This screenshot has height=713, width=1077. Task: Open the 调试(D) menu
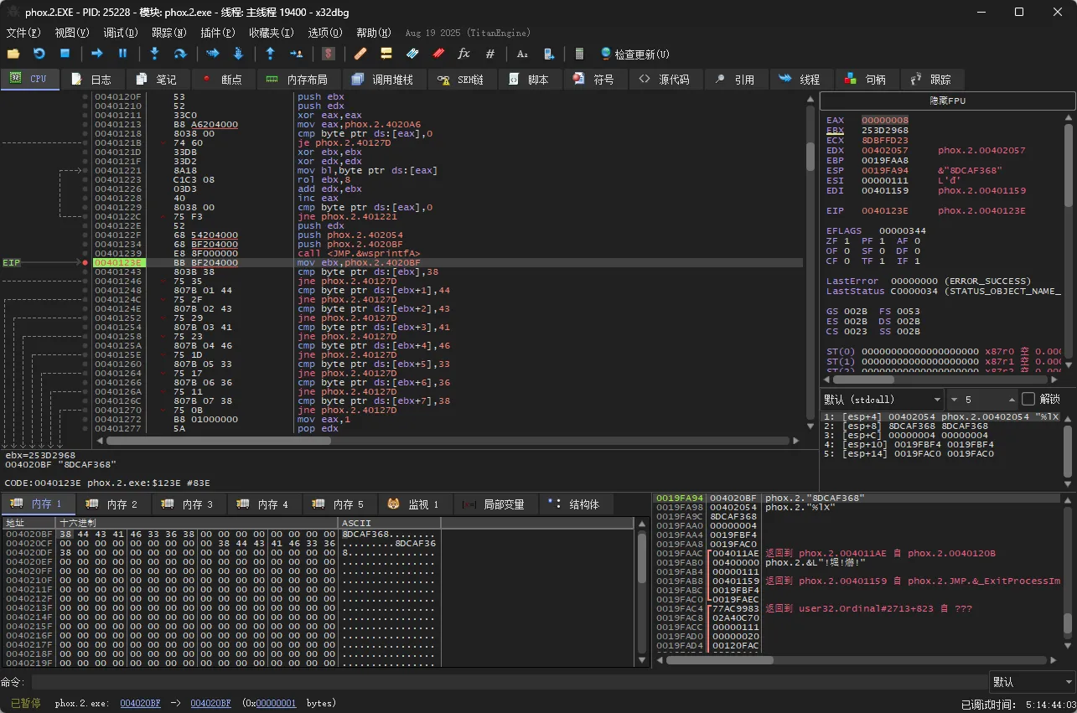(121, 33)
